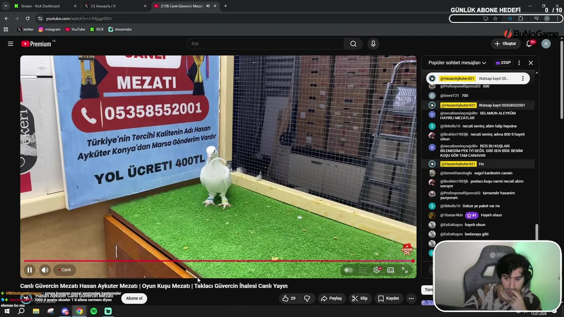564x317 pixels.
Task: Pause the live pigeon auction video
Action: [x=30, y=270]
